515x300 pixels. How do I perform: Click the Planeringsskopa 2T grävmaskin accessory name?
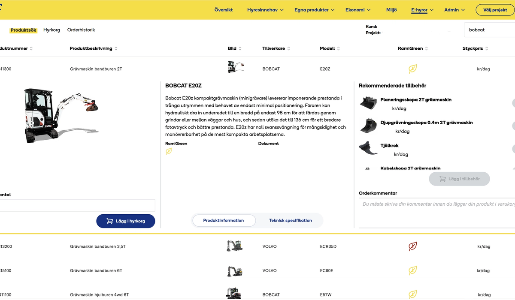(416, 99)
